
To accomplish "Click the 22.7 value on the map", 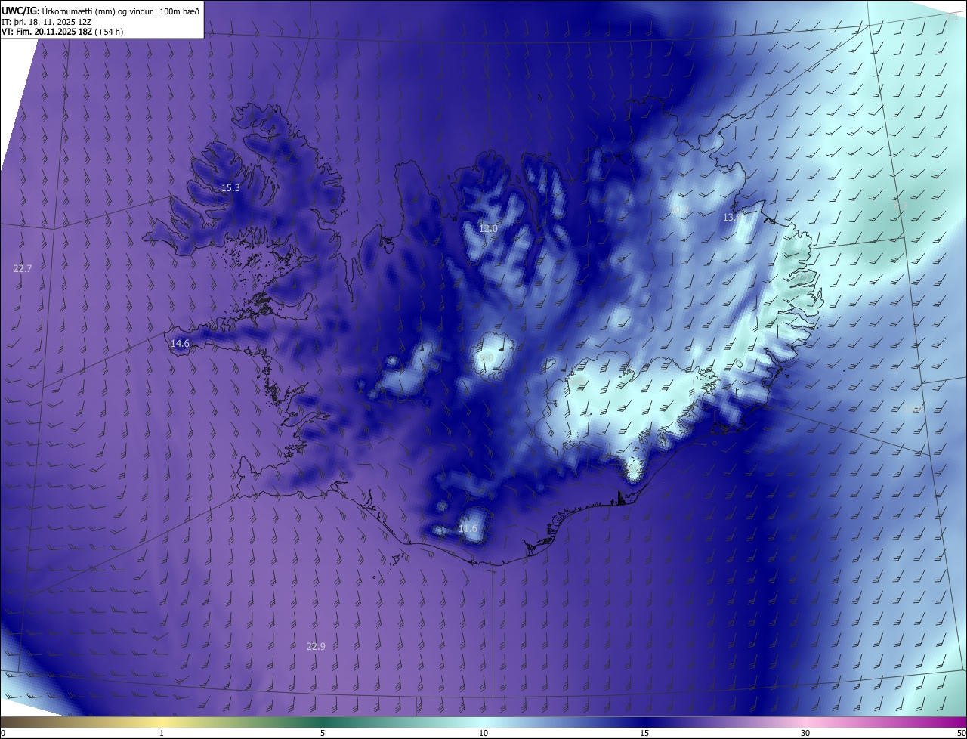I will [x=23, y=268].
